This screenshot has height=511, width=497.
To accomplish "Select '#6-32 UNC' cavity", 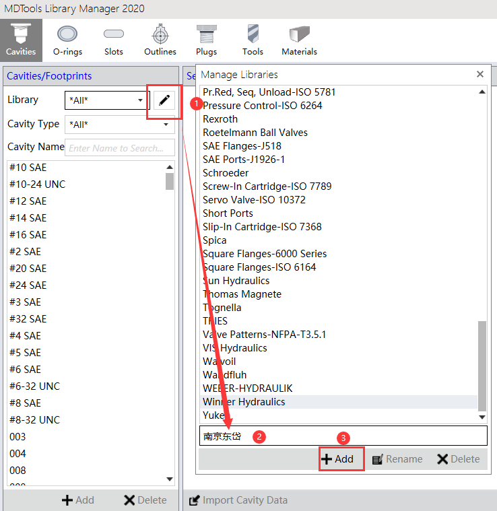I will 35,386.
